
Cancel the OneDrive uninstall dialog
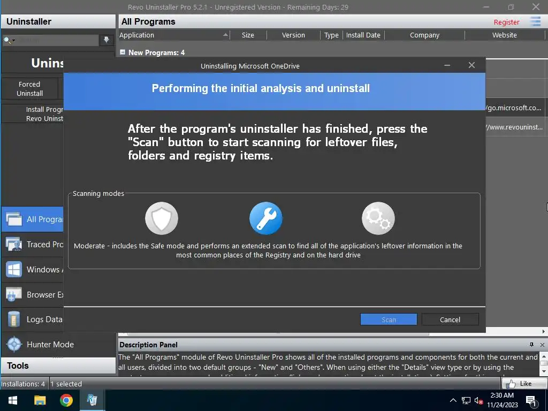pos(450,319)
